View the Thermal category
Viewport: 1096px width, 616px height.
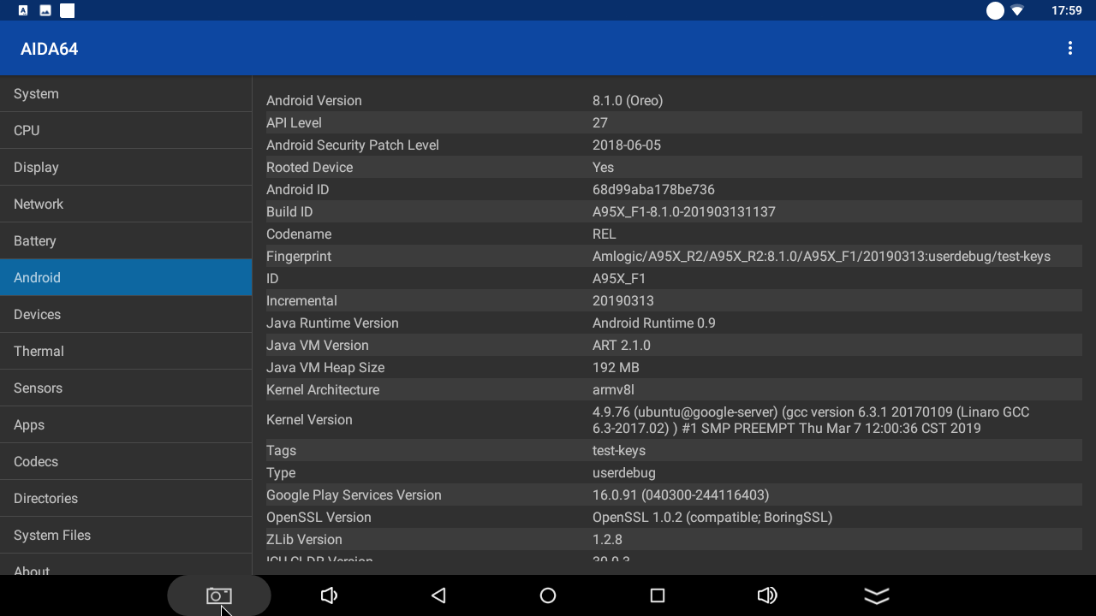(x=126, y=352)
